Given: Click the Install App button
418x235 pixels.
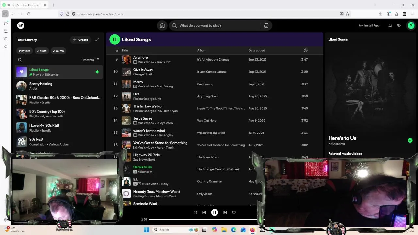Looking at the screenshot, I should (x=369, y=25).
